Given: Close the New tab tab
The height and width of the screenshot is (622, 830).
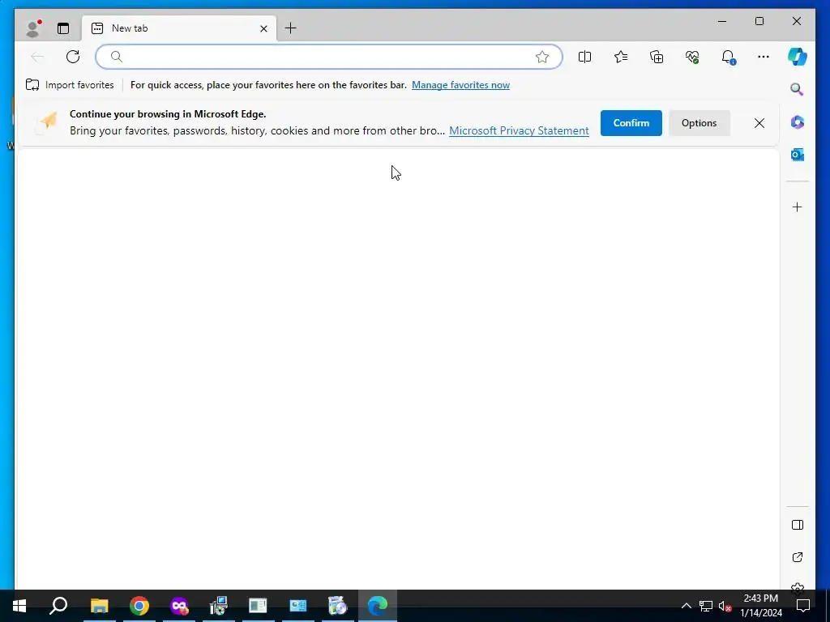Looking at the screenshot, I should point(263,28).
